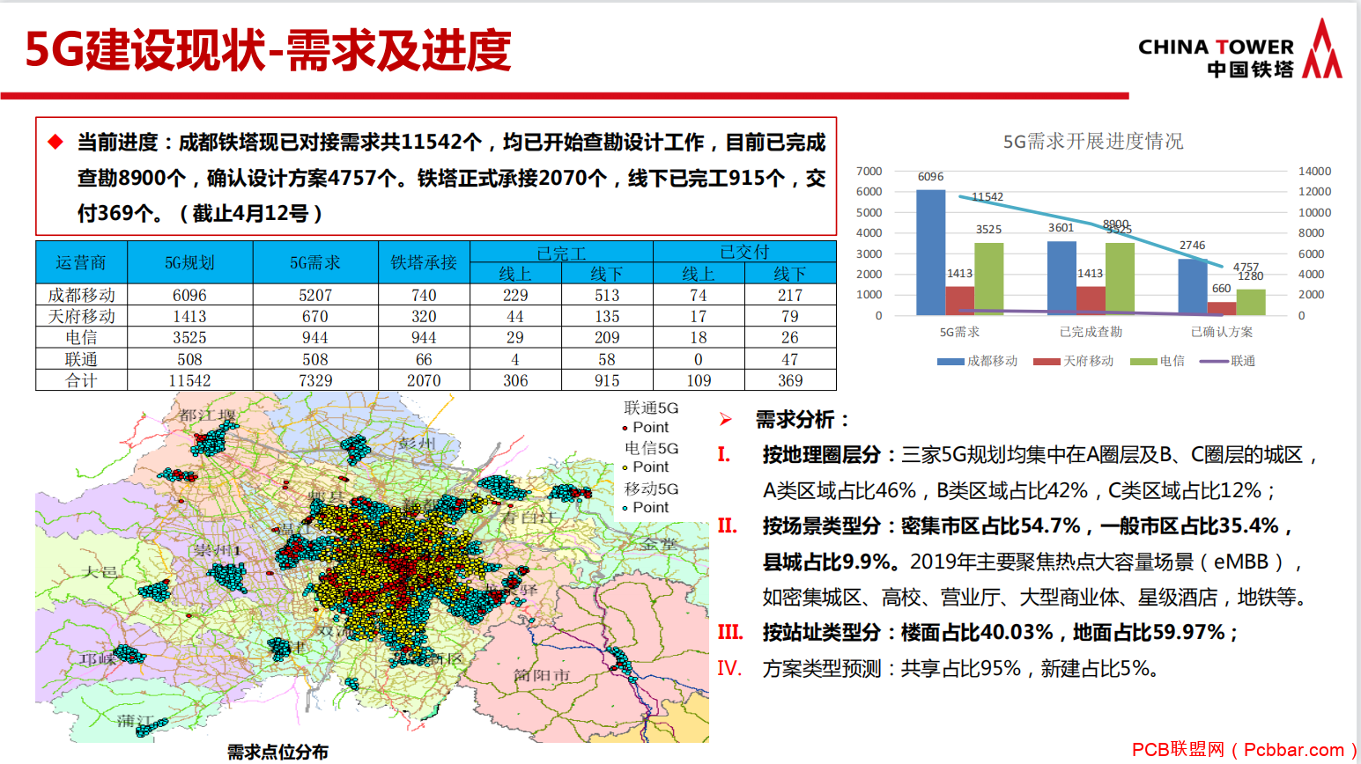The image size is (1361, 764).
Task: Select the 已交付 table header
Action: [744, 253]
